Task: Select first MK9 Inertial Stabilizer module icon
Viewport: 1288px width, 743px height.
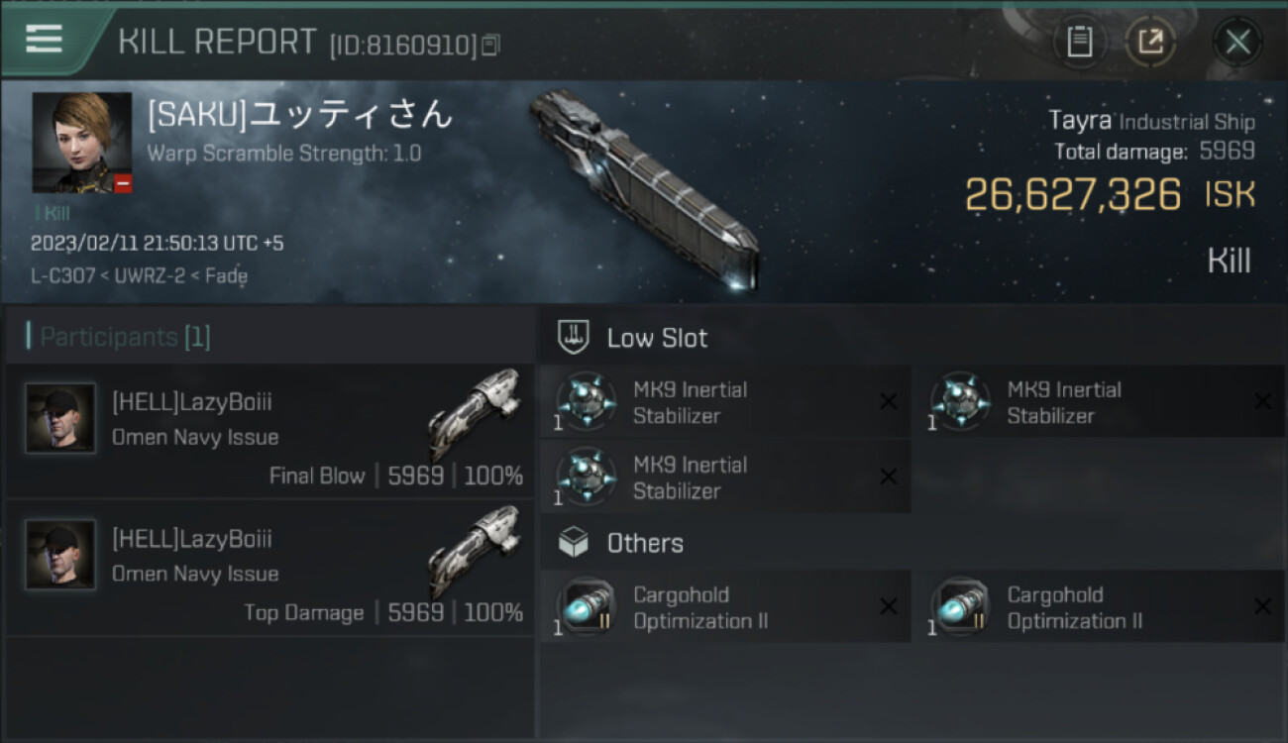Action: pyautogui.click(x=586, y=401)
